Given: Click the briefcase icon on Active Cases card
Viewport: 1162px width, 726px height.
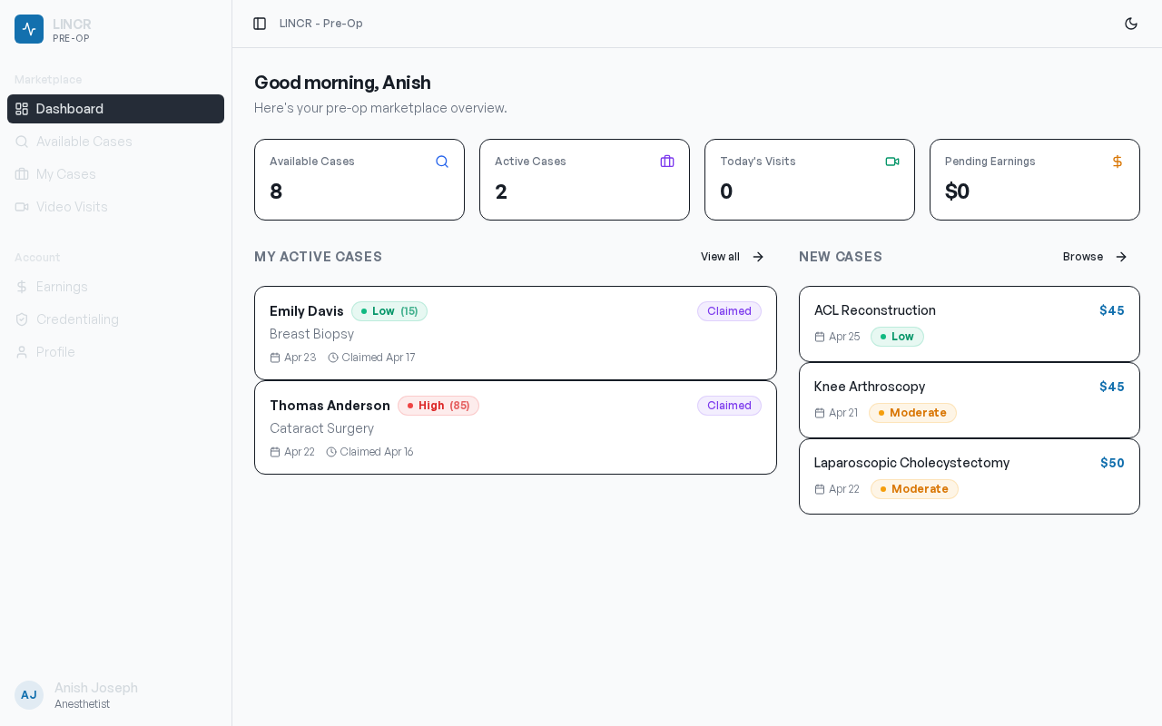Looking at the screenshot, I should (667, 162).
